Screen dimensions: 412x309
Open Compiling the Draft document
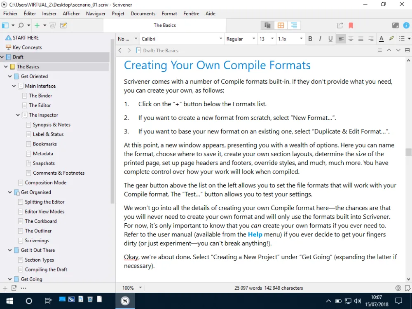click(x=46, y=269)
